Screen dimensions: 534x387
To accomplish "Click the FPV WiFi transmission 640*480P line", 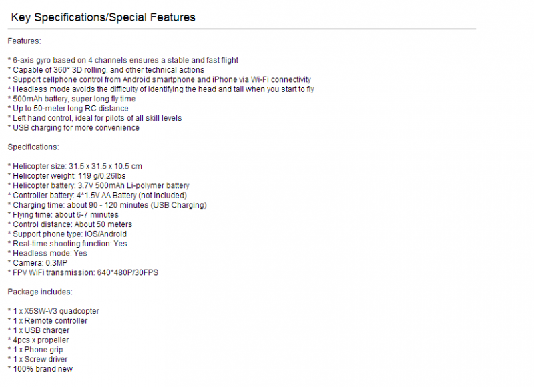I will pyautogui.click(x=83, y=273).
